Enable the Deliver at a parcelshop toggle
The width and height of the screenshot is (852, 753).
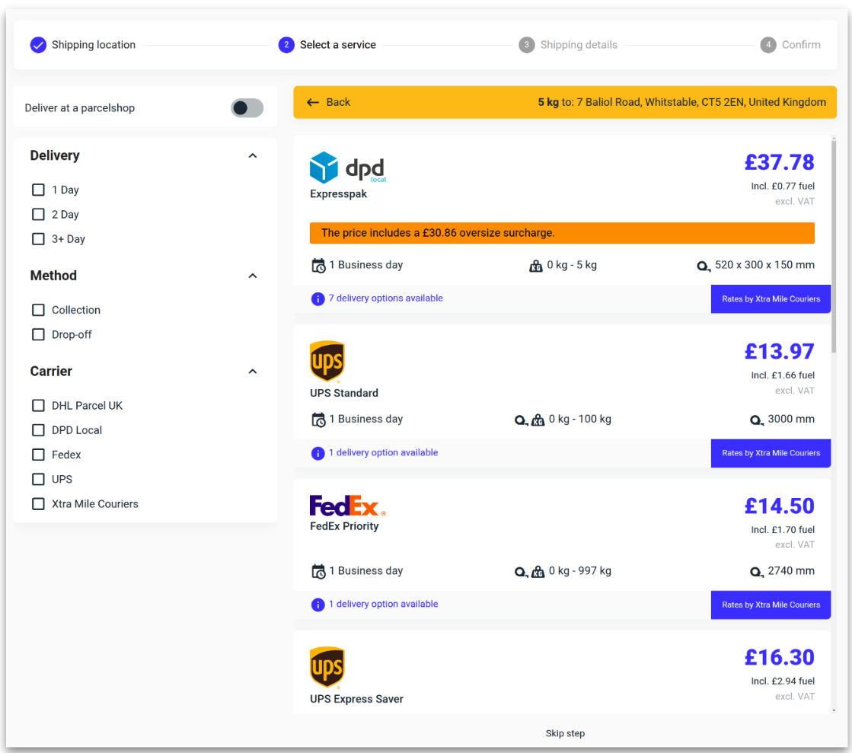click(247, 108)
